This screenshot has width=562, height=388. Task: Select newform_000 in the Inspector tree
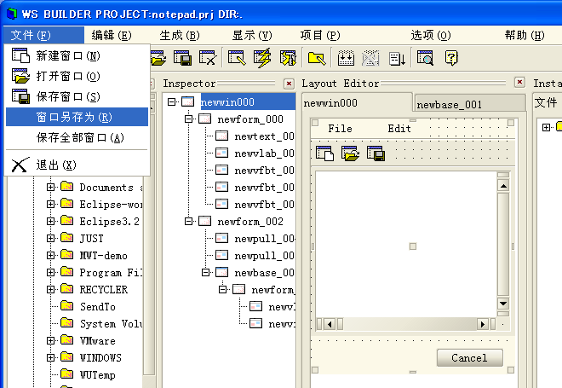(250, 119)
